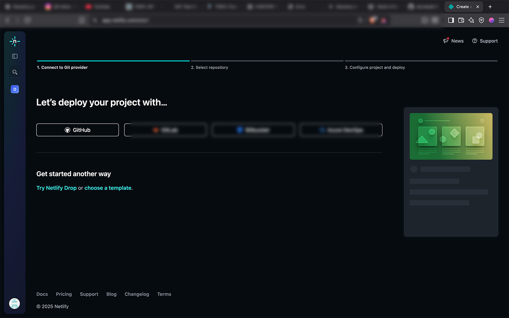Open the user avatar at sidebar bottom
Image resolution: width=509 pixels, height=318 pixels.
point(14,304)
